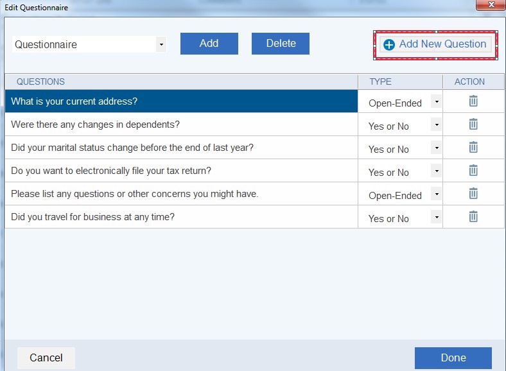This screenshot has height=371, width=506.
Task: Select 'Did you travel for business' question
Action: click(181, 217)
